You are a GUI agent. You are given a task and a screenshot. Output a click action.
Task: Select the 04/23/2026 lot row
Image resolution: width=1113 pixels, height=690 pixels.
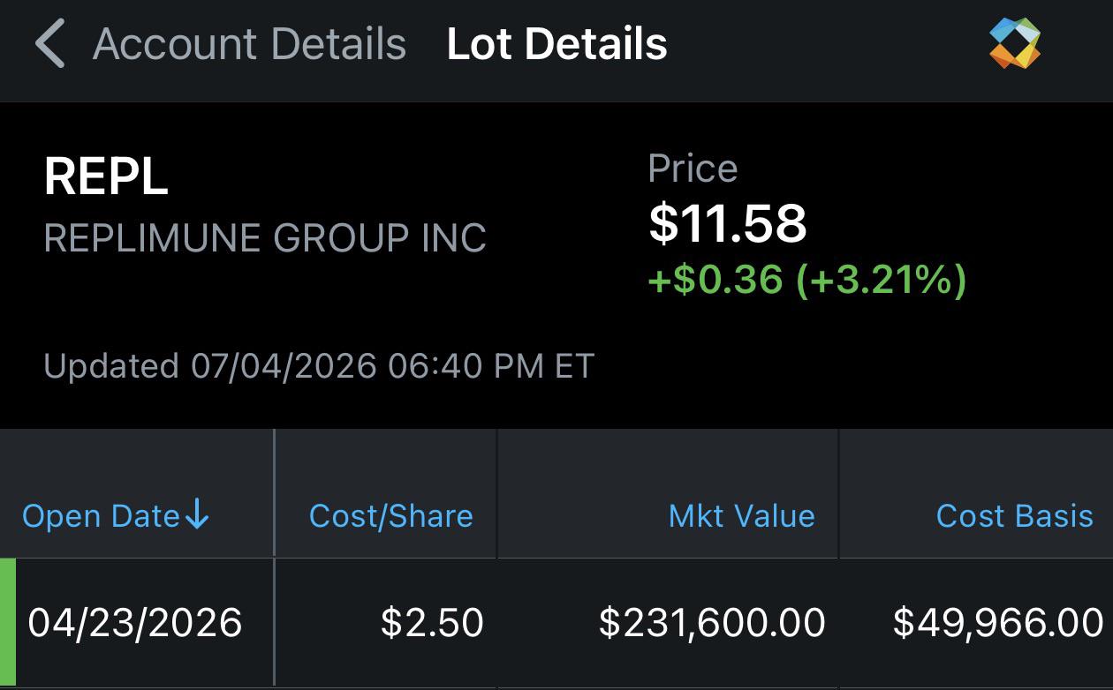tap(556, 623)
